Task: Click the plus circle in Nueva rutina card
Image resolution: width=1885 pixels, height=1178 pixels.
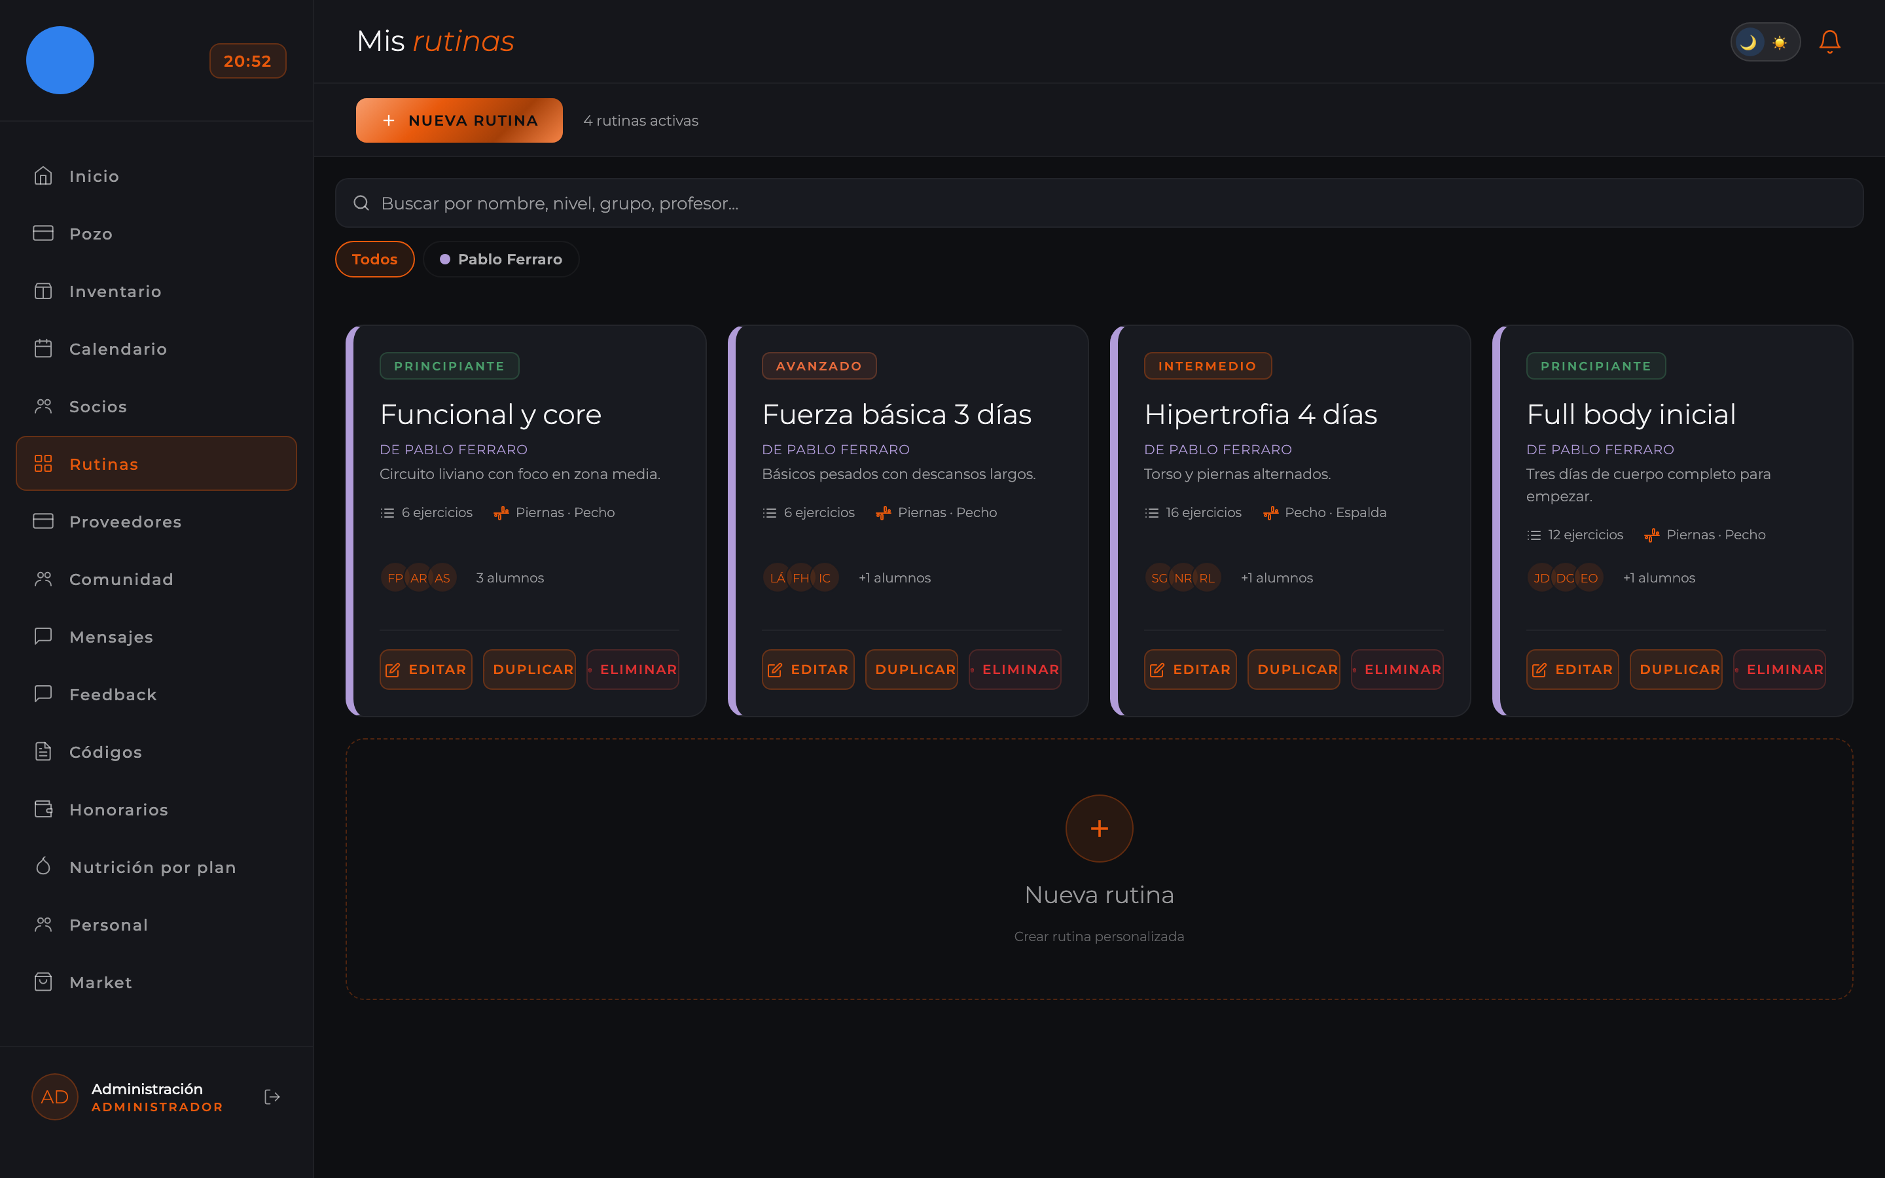Action: click(x=1099, y=828)
